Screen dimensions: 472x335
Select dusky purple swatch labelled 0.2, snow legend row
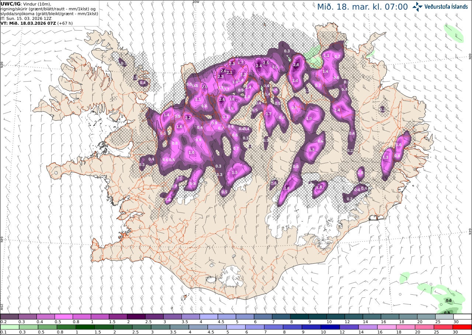pyautogui.click(x=9, y=317)
